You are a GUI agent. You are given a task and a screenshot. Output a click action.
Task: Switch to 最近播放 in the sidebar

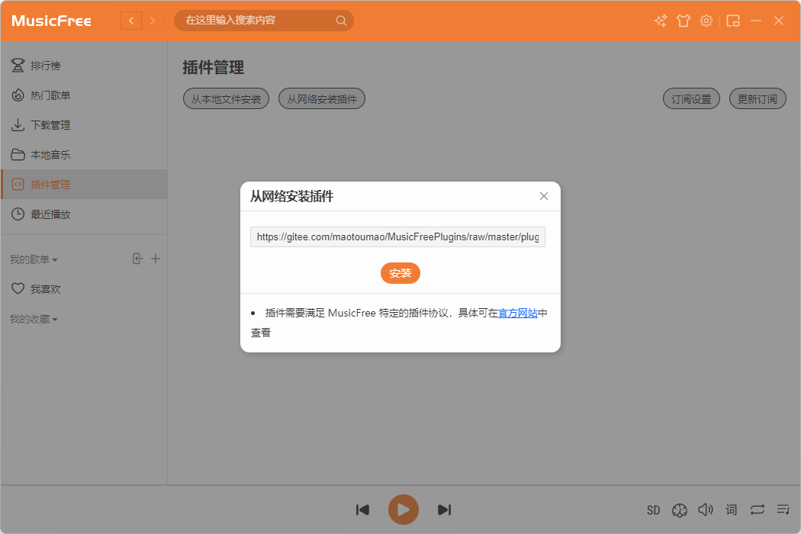click(x=49, y=214)
